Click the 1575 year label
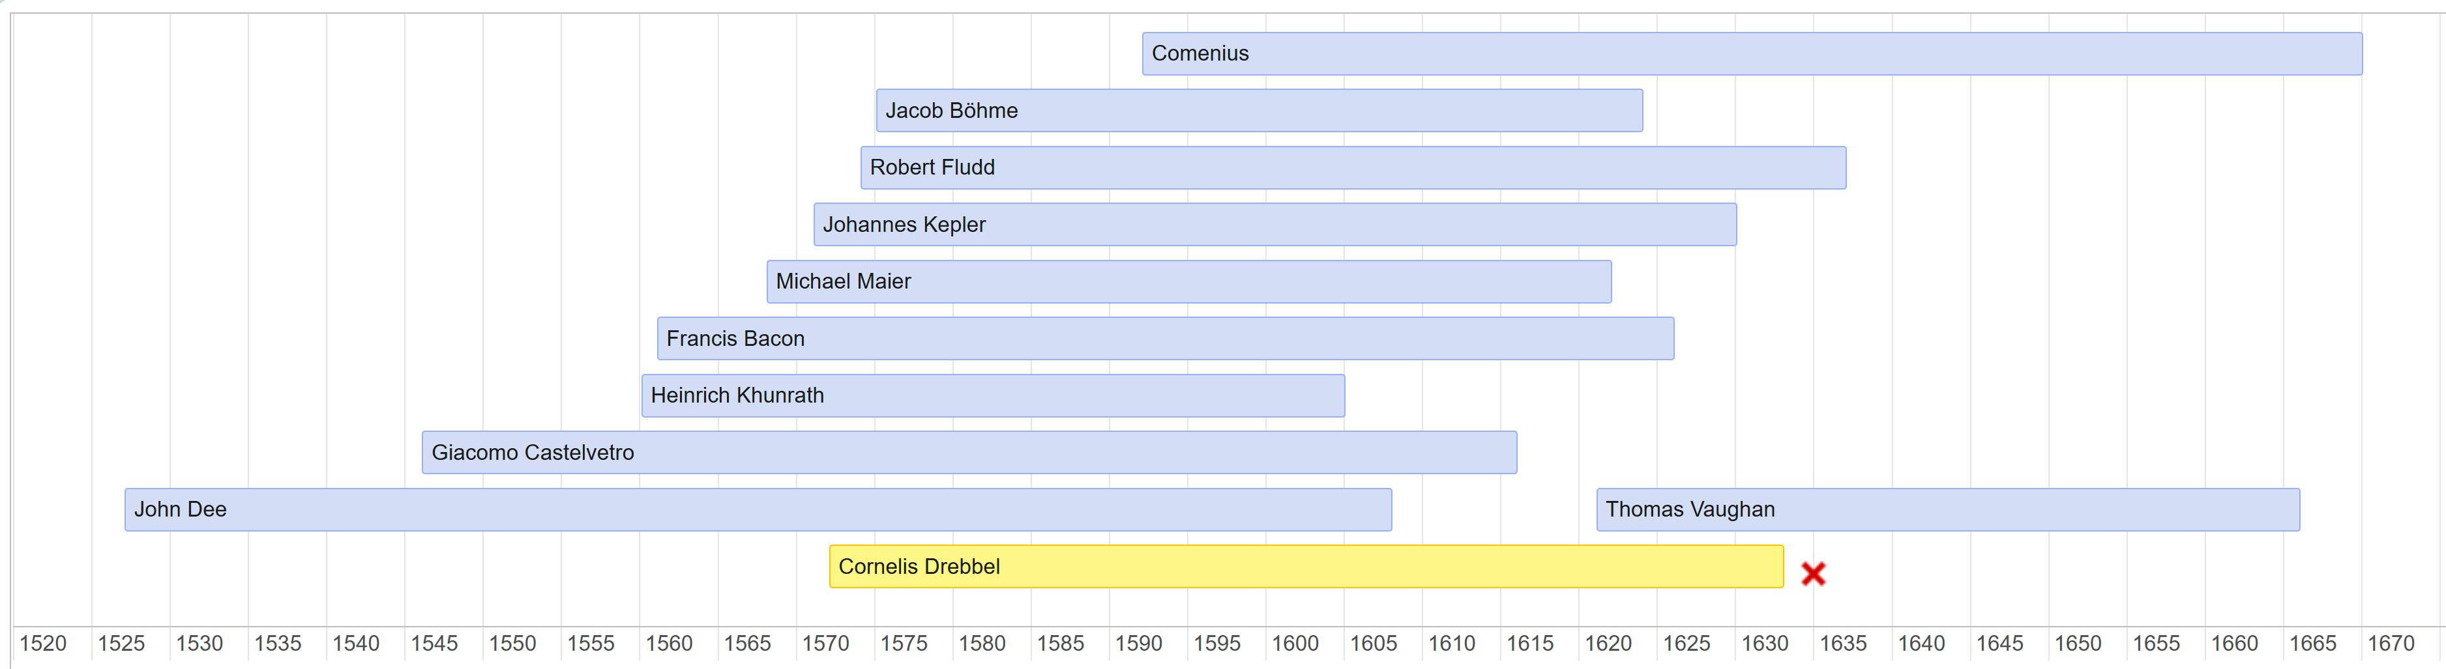This screenshot has height=669, width=2446. pos(904,644)
